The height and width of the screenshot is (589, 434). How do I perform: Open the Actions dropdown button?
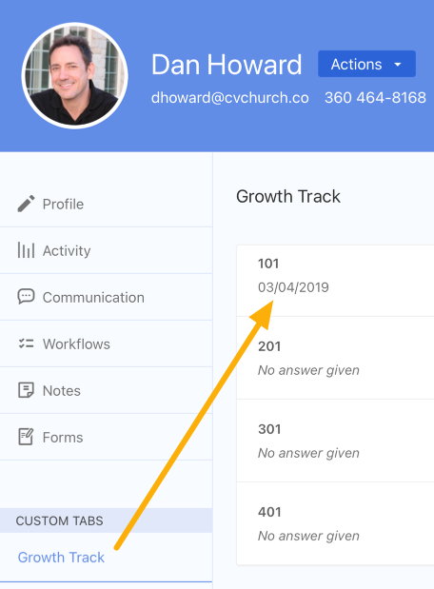[366, 64]
